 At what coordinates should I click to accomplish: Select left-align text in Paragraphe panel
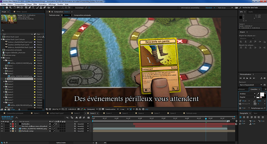coord(241,117)
